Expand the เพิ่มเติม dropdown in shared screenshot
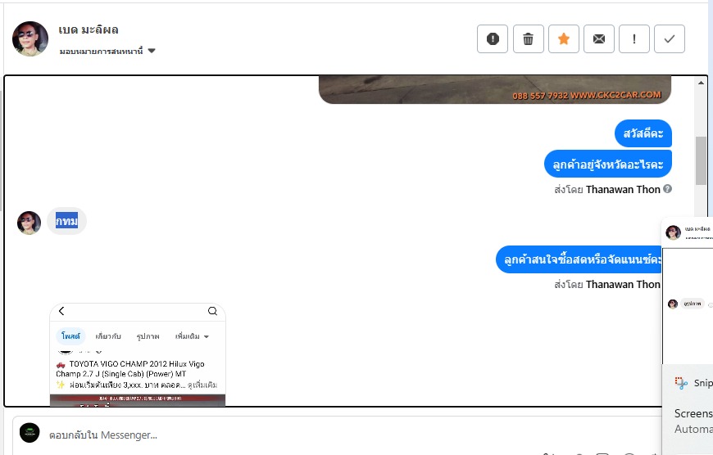Viewport: 713px width, 455px height. pyautogui.click(x=192, y=336)
